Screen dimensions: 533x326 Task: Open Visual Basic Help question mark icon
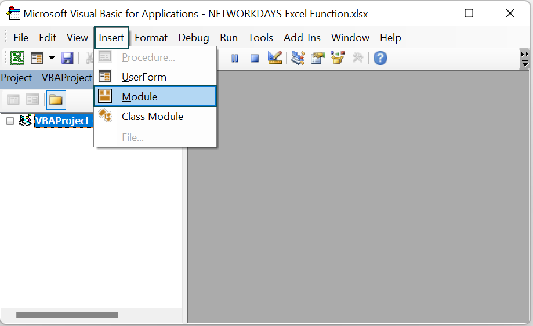click(380, 58)
